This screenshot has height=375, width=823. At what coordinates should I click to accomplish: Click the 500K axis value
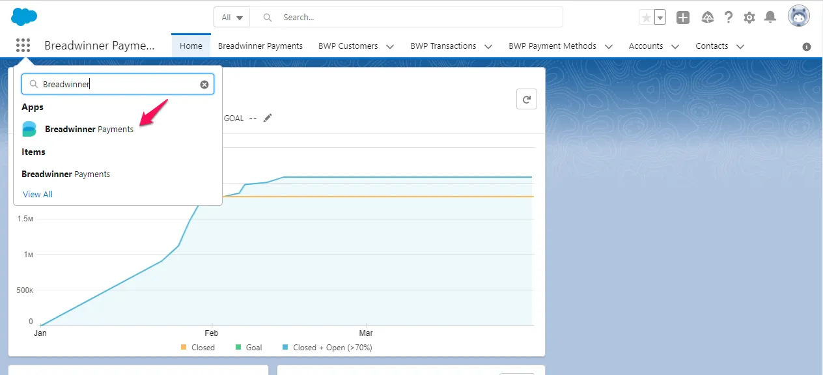coord(25,290)
